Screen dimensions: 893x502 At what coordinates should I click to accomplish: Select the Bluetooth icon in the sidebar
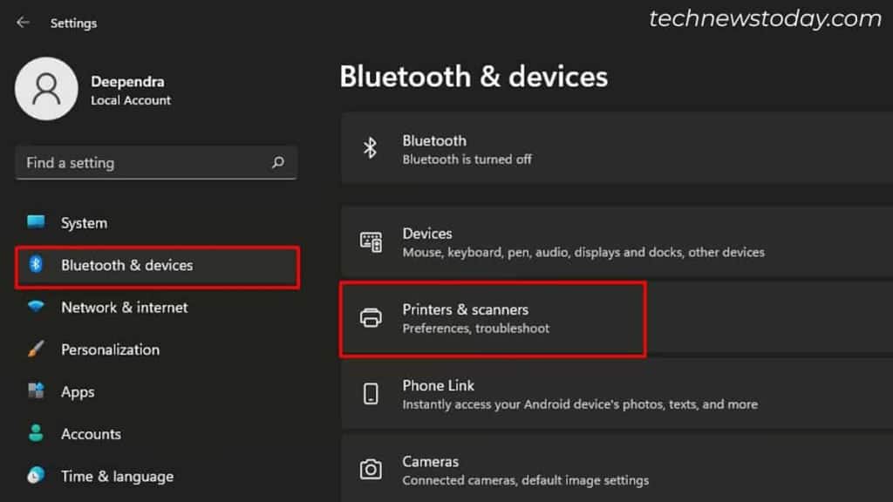37,265
